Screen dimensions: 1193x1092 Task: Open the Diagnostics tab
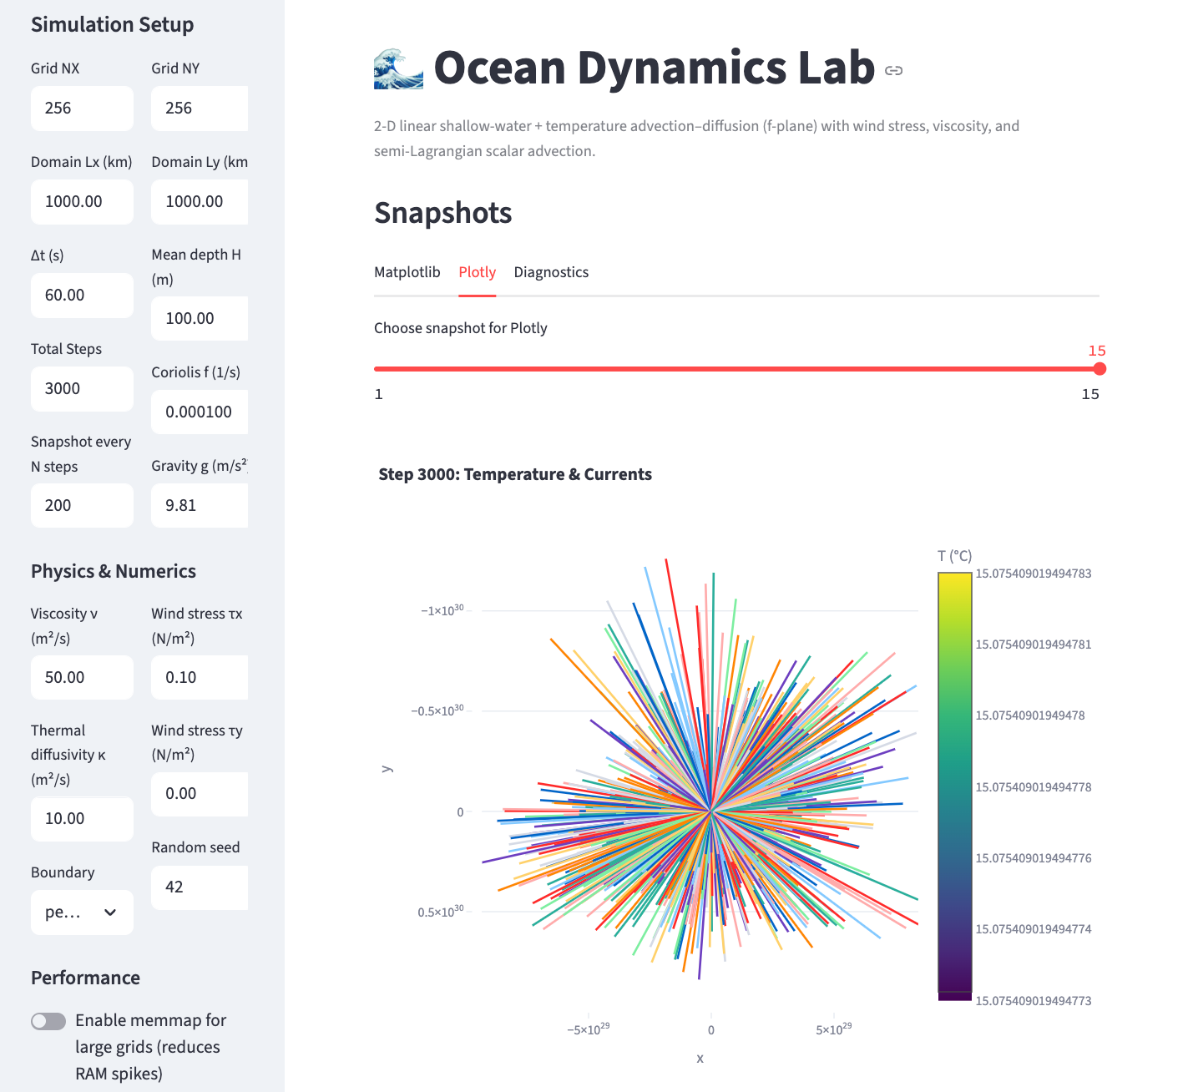pyautogui.click(x=551, y=272)
